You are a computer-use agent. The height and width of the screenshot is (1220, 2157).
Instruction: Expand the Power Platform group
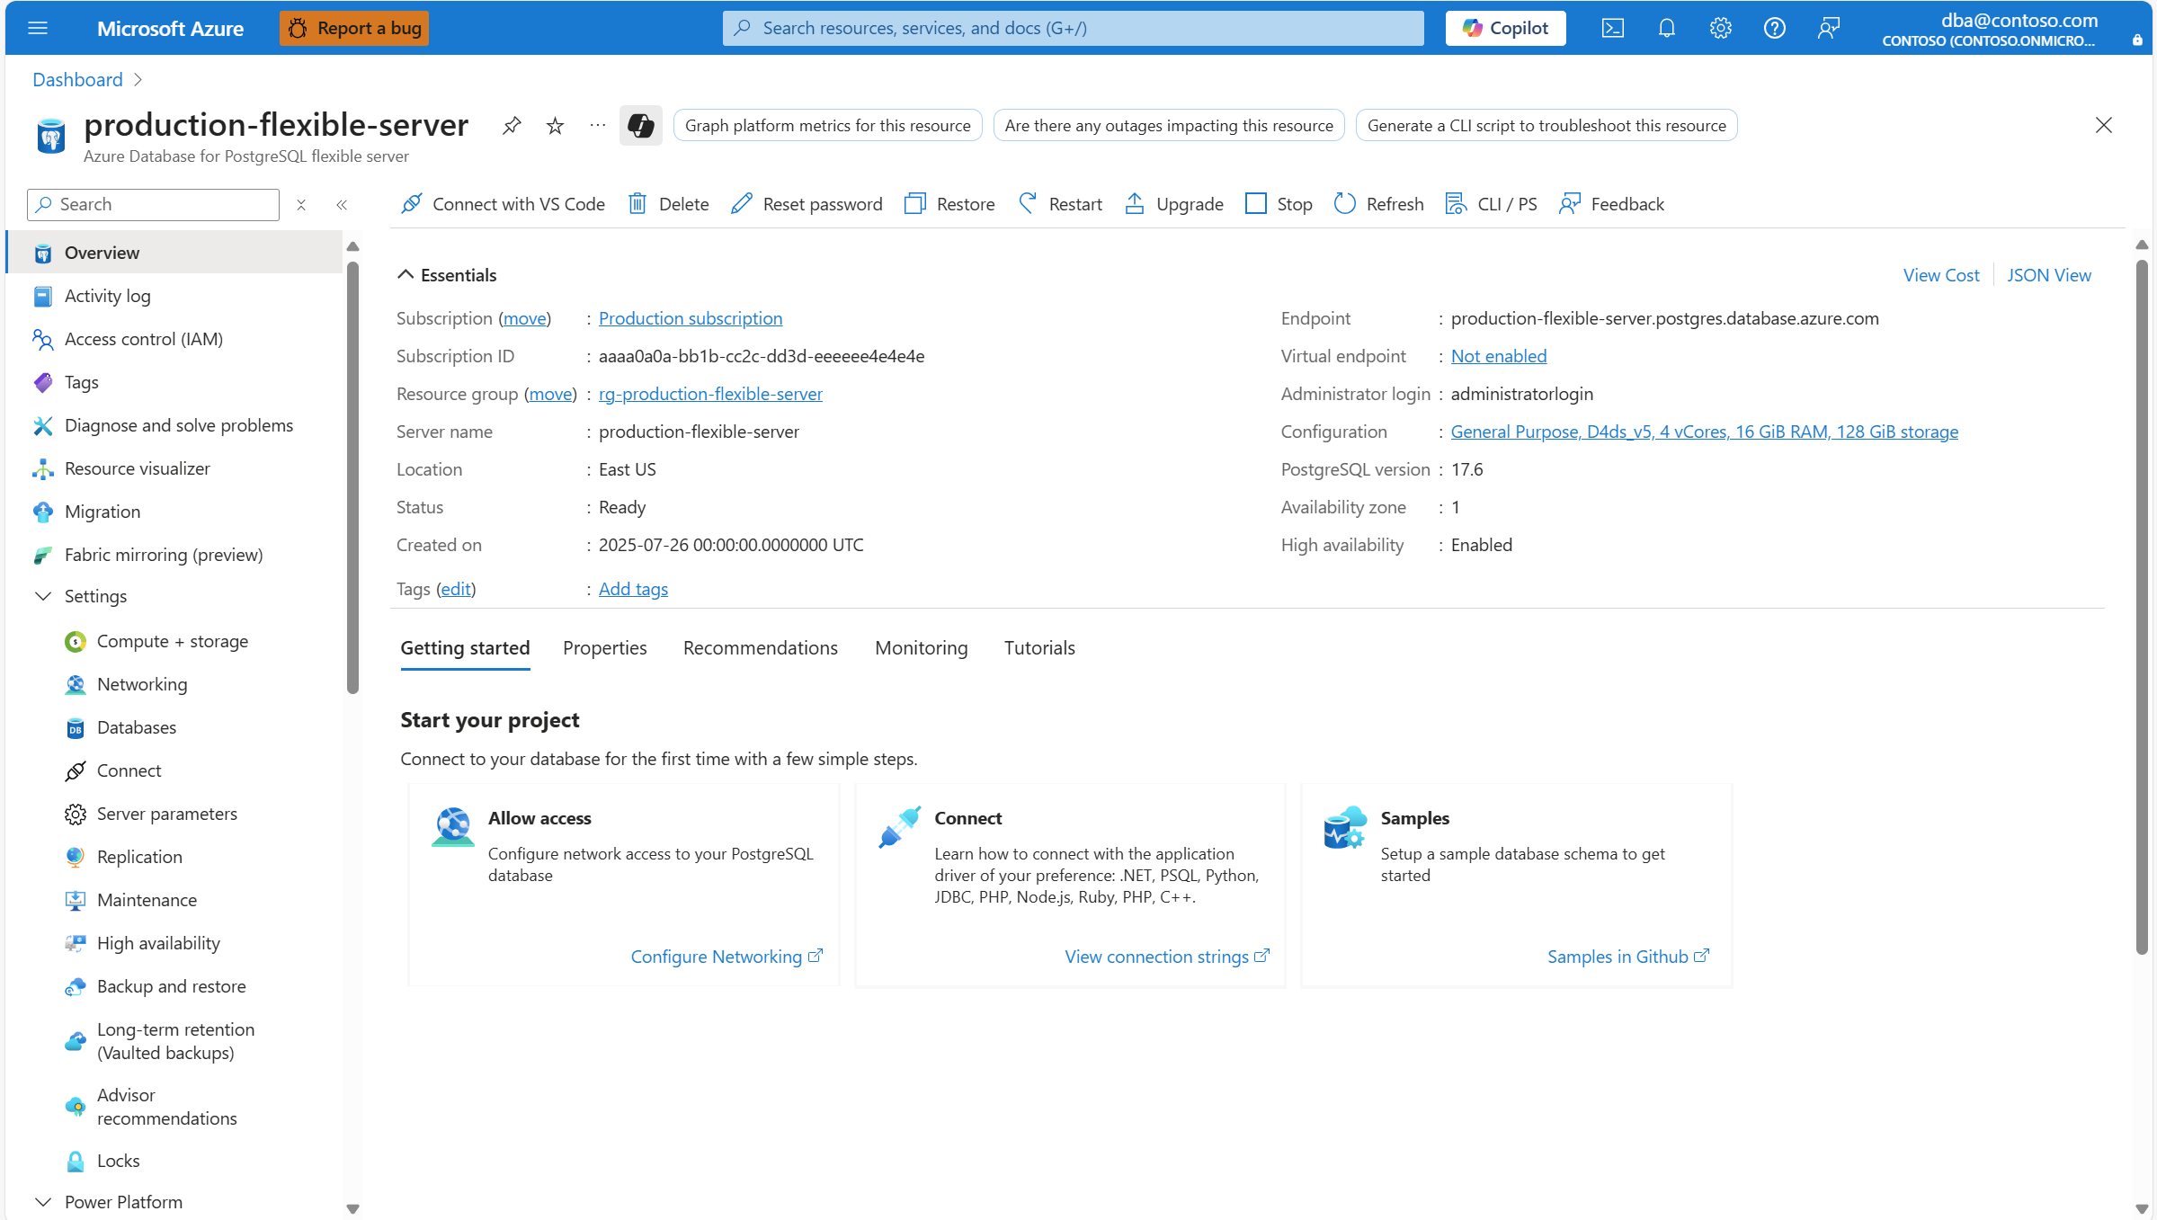(42, 1202)
